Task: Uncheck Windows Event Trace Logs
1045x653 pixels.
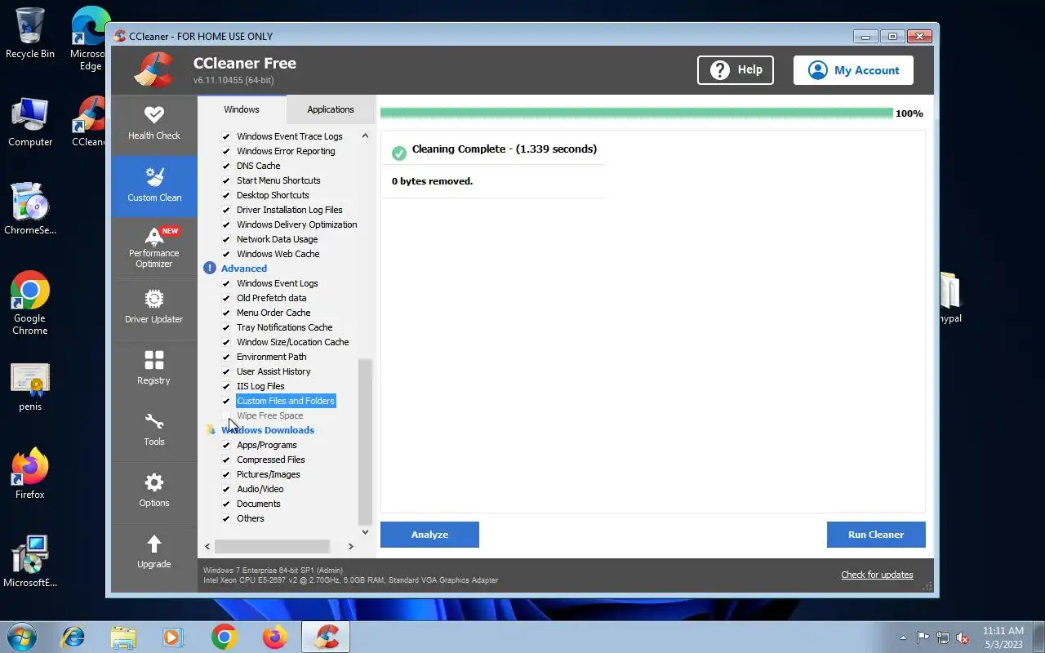Action: pos(226,136)
